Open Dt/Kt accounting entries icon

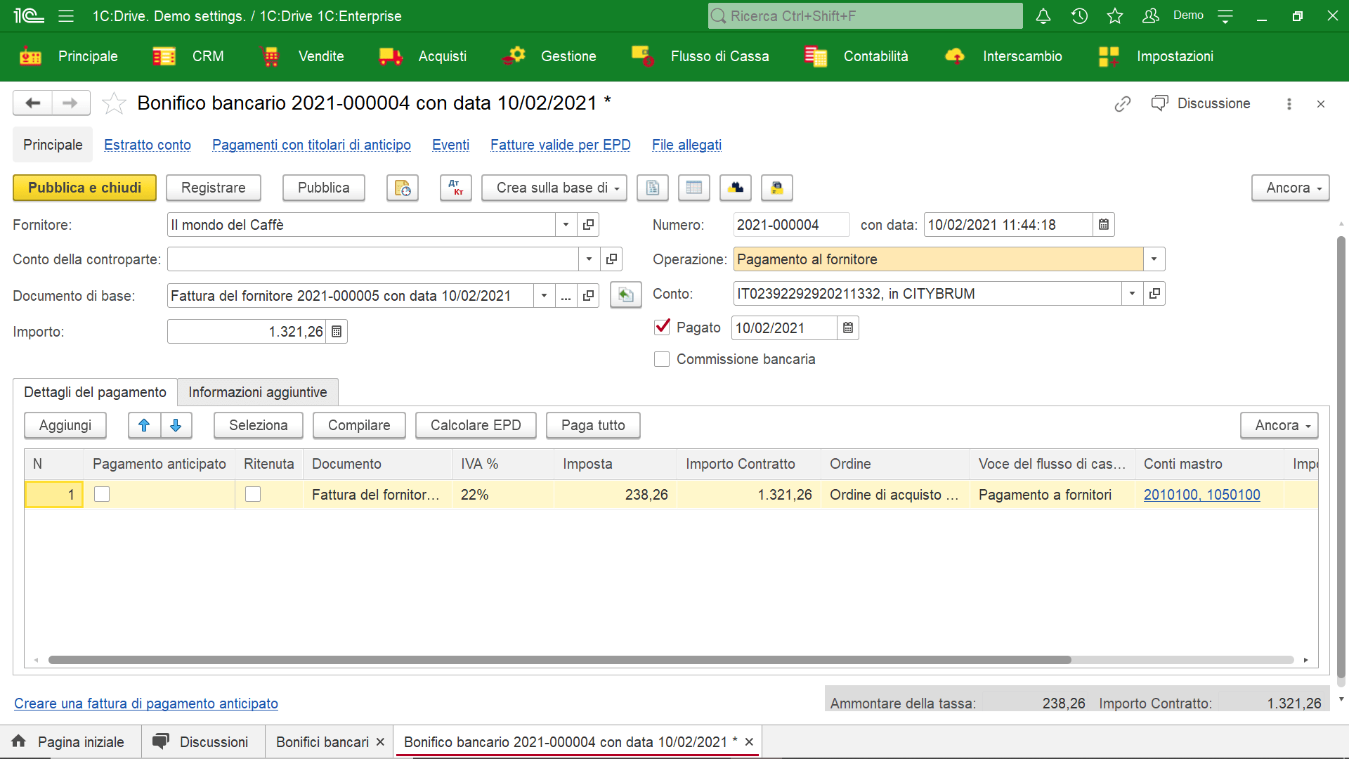(x=456, y=188)
